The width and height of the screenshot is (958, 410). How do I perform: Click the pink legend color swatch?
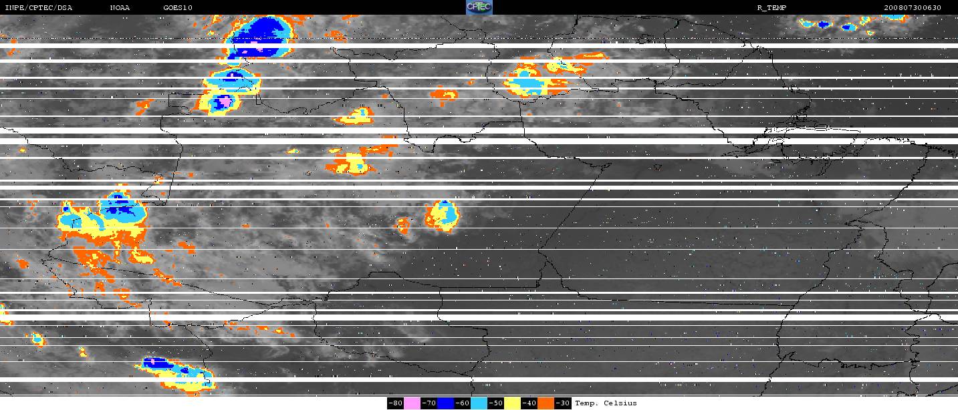pyautogui.click(x=412, y=403)
